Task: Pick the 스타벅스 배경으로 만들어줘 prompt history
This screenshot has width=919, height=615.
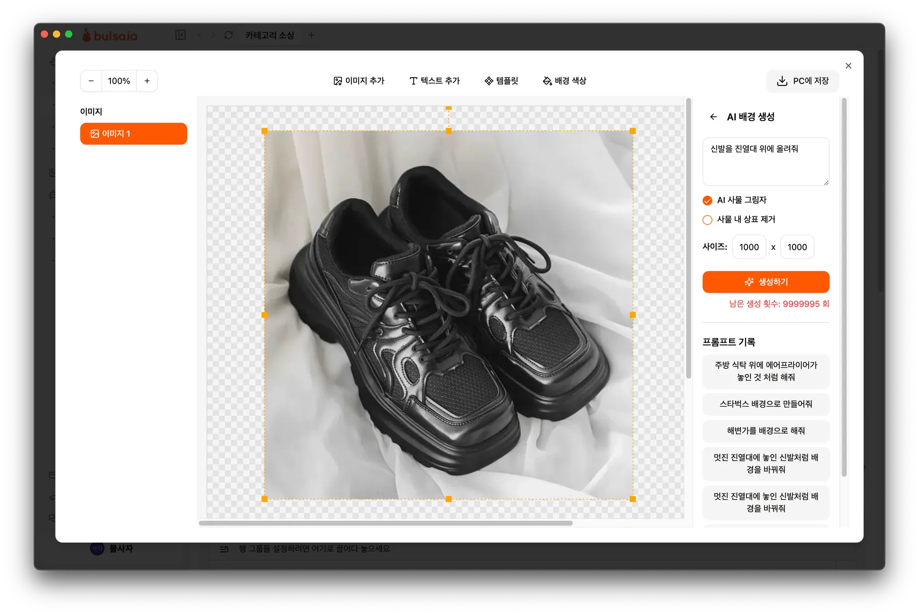Action: click(766, 404)
